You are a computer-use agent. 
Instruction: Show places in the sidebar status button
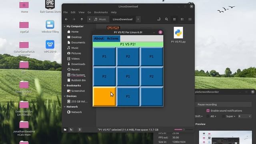click(x=65, y=130)
